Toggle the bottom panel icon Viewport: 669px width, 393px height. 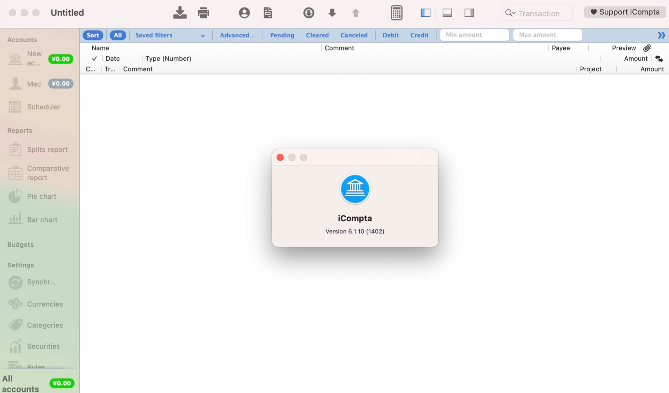(447, 13)
